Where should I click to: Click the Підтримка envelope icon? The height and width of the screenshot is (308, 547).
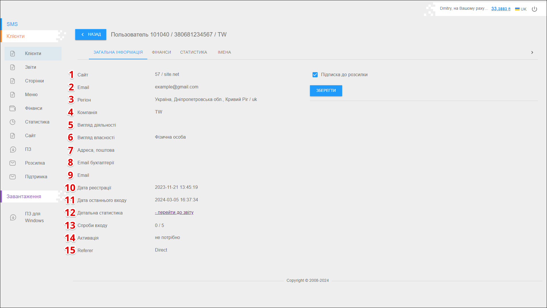tap(13, 177)
